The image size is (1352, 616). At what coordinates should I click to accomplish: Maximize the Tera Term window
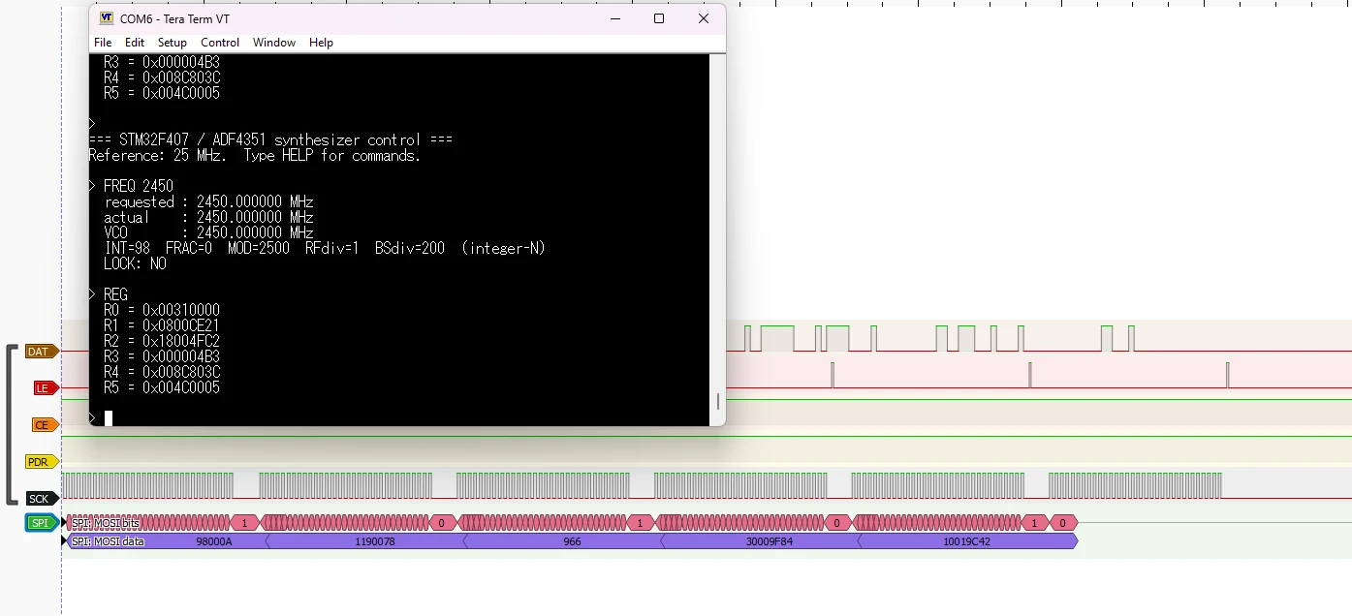click(x=659, y=18)
